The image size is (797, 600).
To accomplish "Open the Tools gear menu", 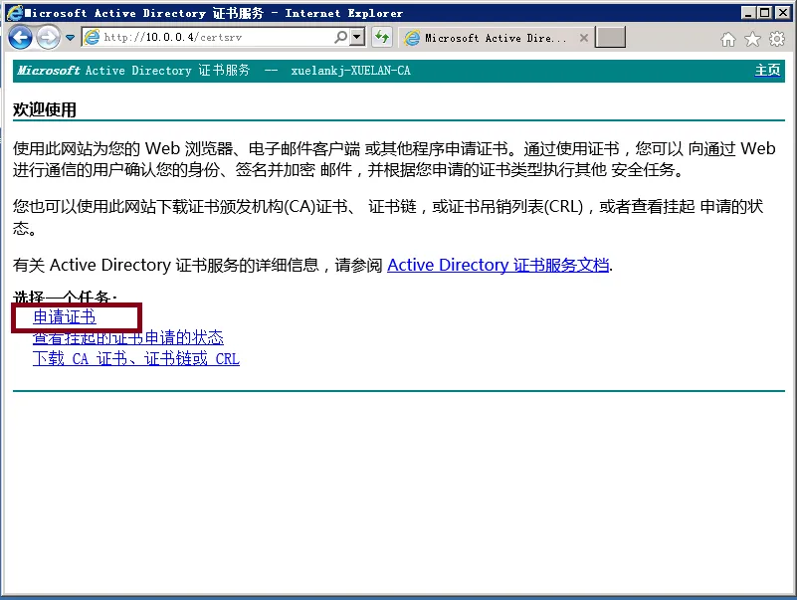I will coord(777,39).
